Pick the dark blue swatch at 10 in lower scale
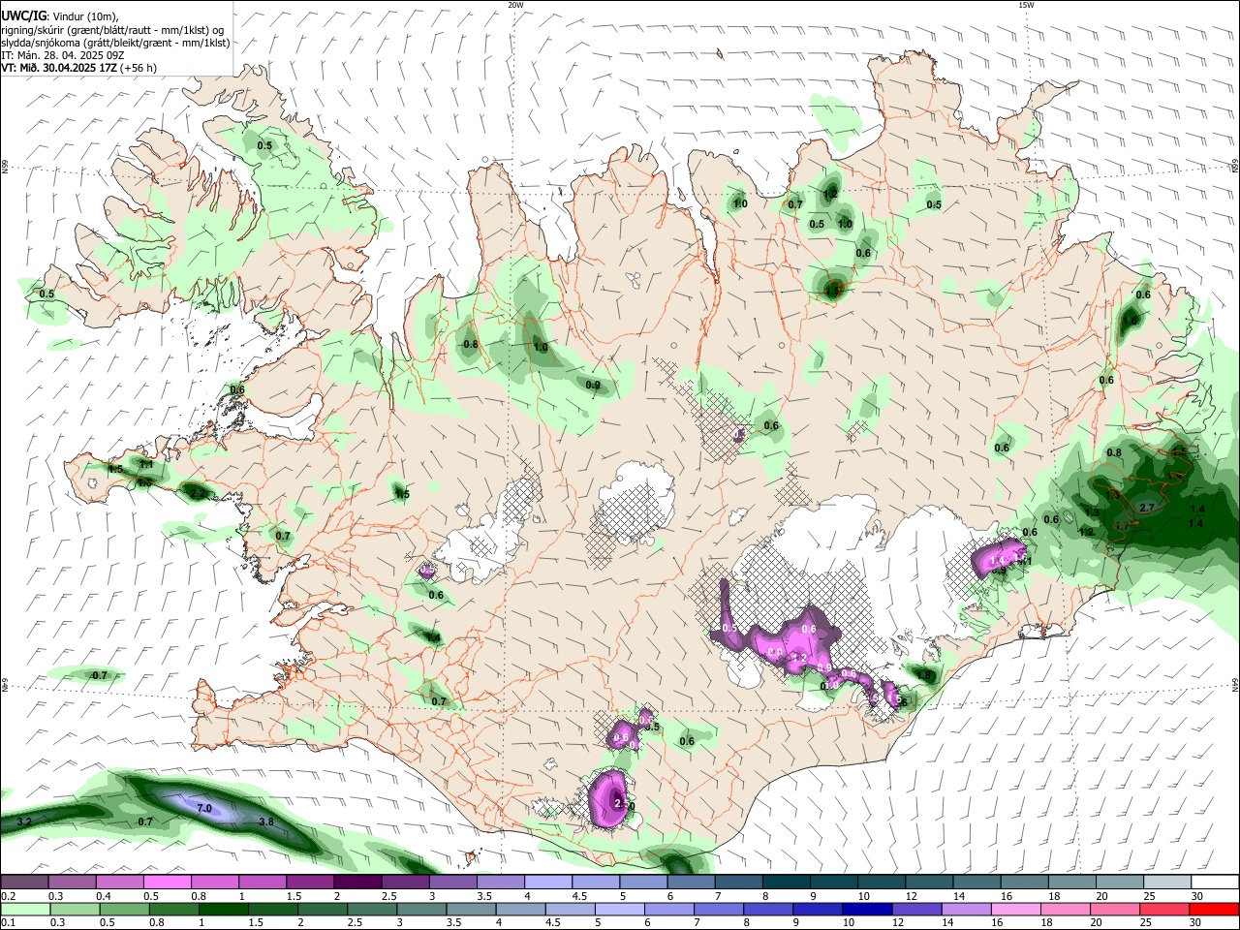The image size is (1240, 930). click(x=865, y=910)
